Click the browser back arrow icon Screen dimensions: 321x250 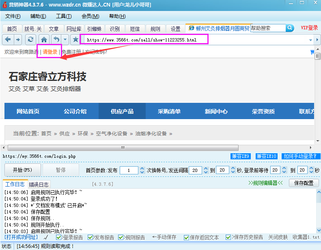coord(8,39)
